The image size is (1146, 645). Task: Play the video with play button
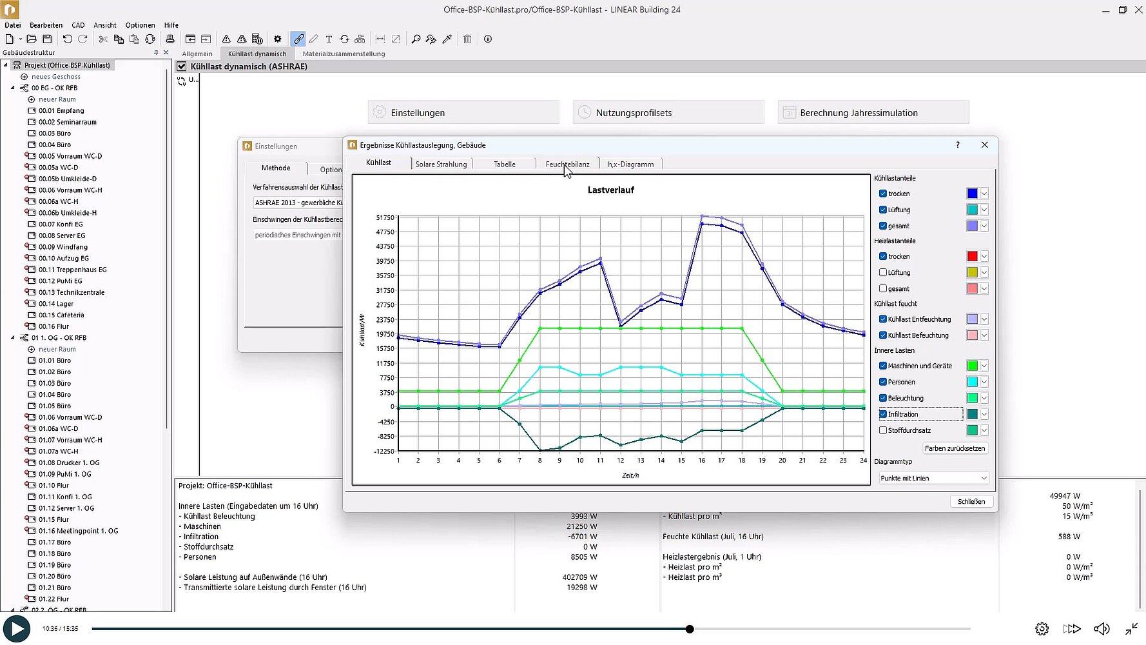[17, 629]
